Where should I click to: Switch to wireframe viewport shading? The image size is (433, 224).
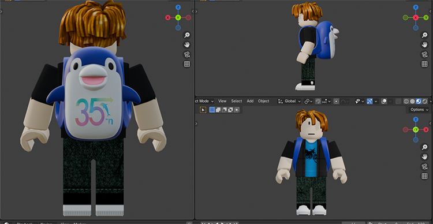[406, 102]
